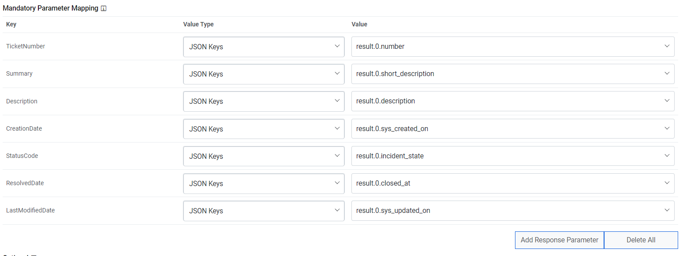Click the Value Type column header

(198, 24)
